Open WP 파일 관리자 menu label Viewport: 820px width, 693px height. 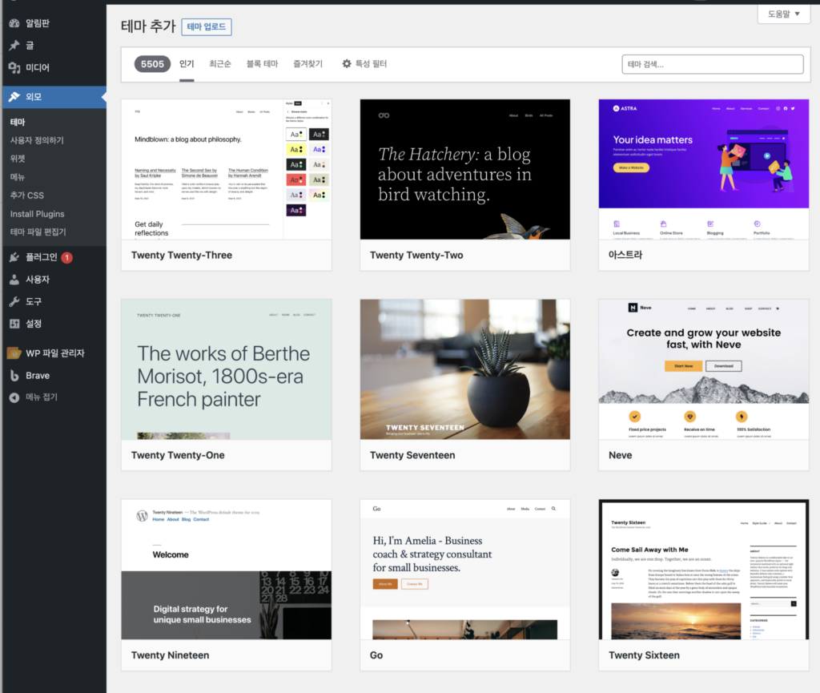point(55,353)
